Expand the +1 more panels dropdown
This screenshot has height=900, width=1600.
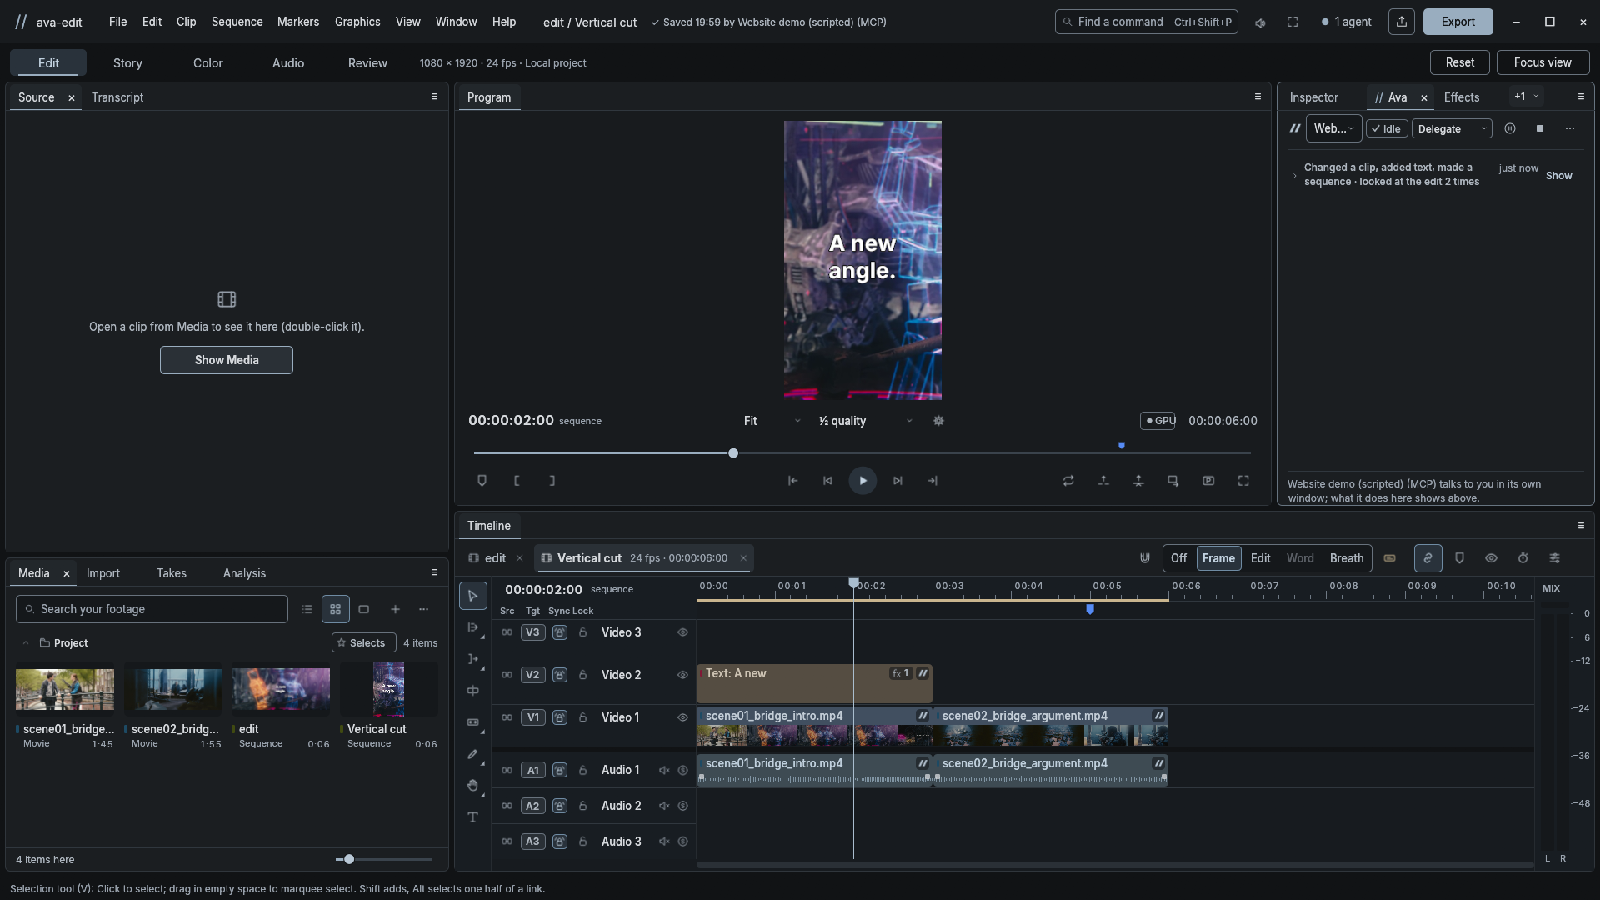(1527, 97)
